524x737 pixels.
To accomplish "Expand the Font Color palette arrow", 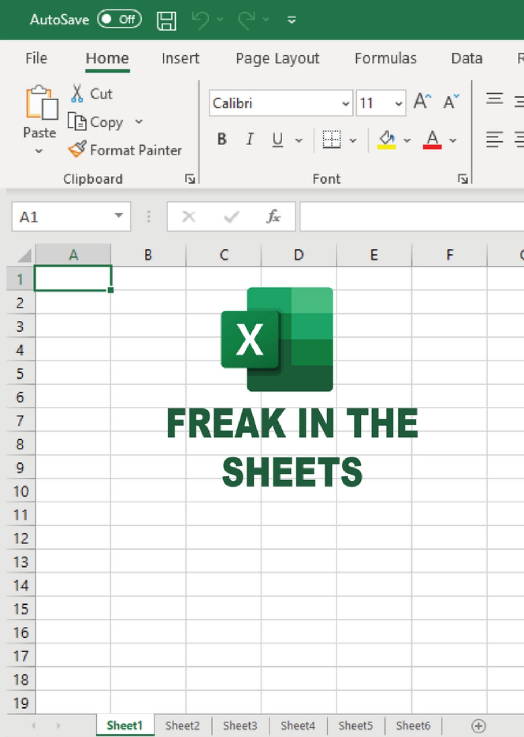I will (x=453, y=140).
